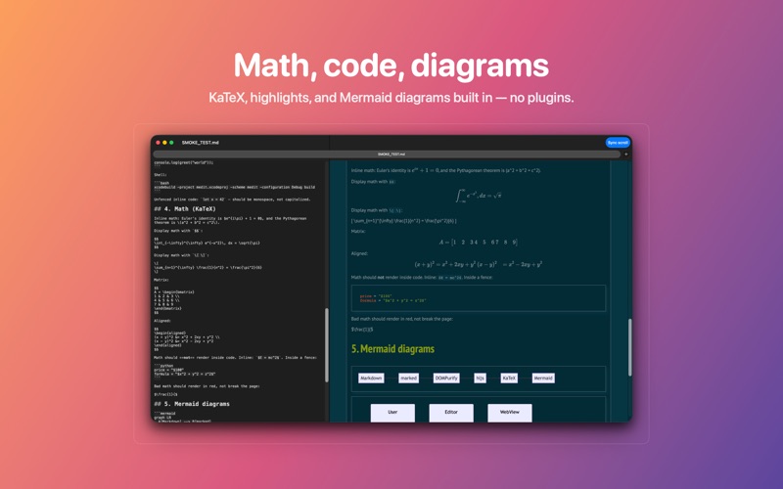Click the KaTeX node in Mermaid diagram
The width and height of the screenshot is (783, 489).
point(509,378)
